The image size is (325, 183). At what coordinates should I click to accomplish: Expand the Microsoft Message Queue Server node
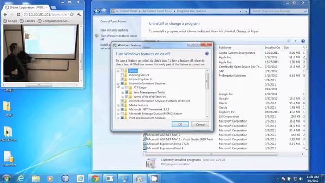click(x=118, y=114)
